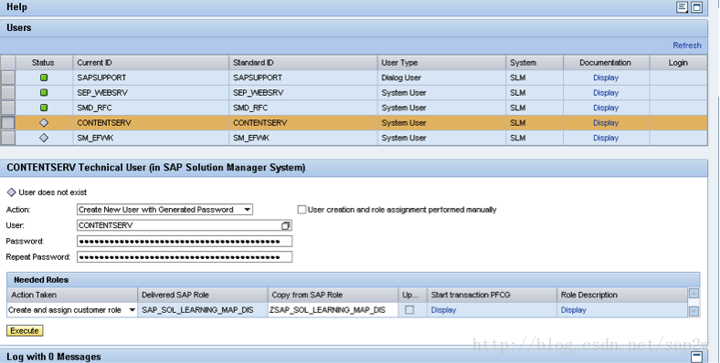Click into the Repeat Password field

click(185, 256)
